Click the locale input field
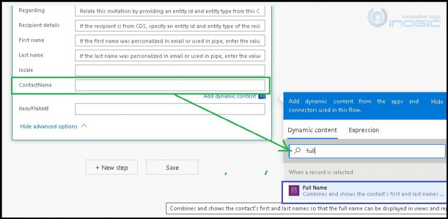 [170, 70]
